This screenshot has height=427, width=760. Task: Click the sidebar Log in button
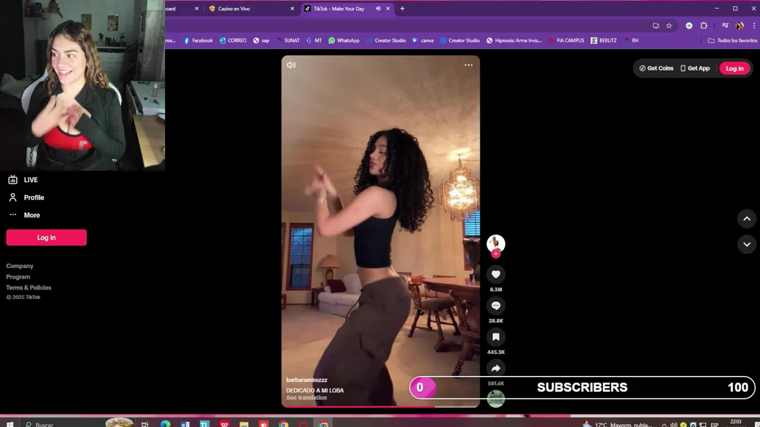(x=46, y=238)
